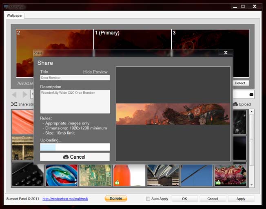Select the black keyboard wallpaper thumbnail
Screen dimensions: 266x209
coord(28,174)
